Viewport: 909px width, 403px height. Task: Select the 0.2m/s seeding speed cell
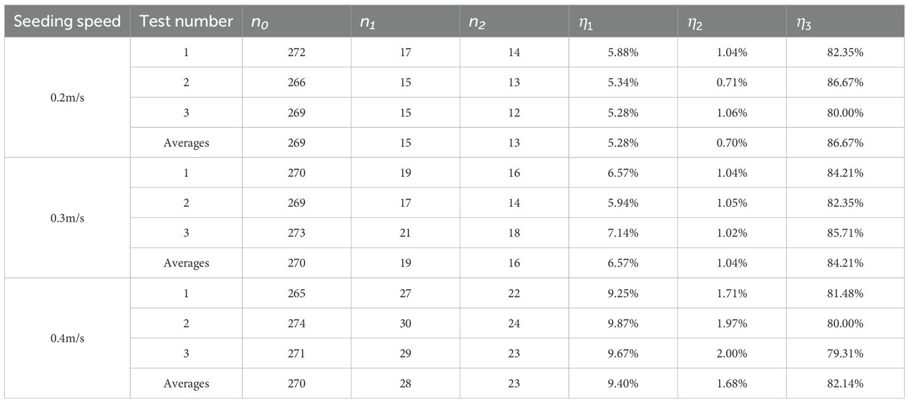(67, 98)
